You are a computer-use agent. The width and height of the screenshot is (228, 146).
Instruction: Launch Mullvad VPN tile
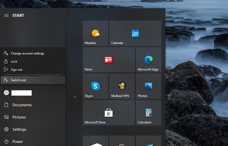[x=122, y=86]
